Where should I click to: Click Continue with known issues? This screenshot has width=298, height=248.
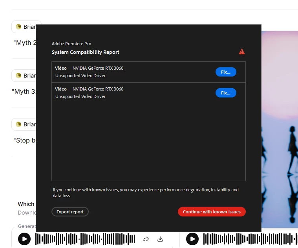(212, 212)
